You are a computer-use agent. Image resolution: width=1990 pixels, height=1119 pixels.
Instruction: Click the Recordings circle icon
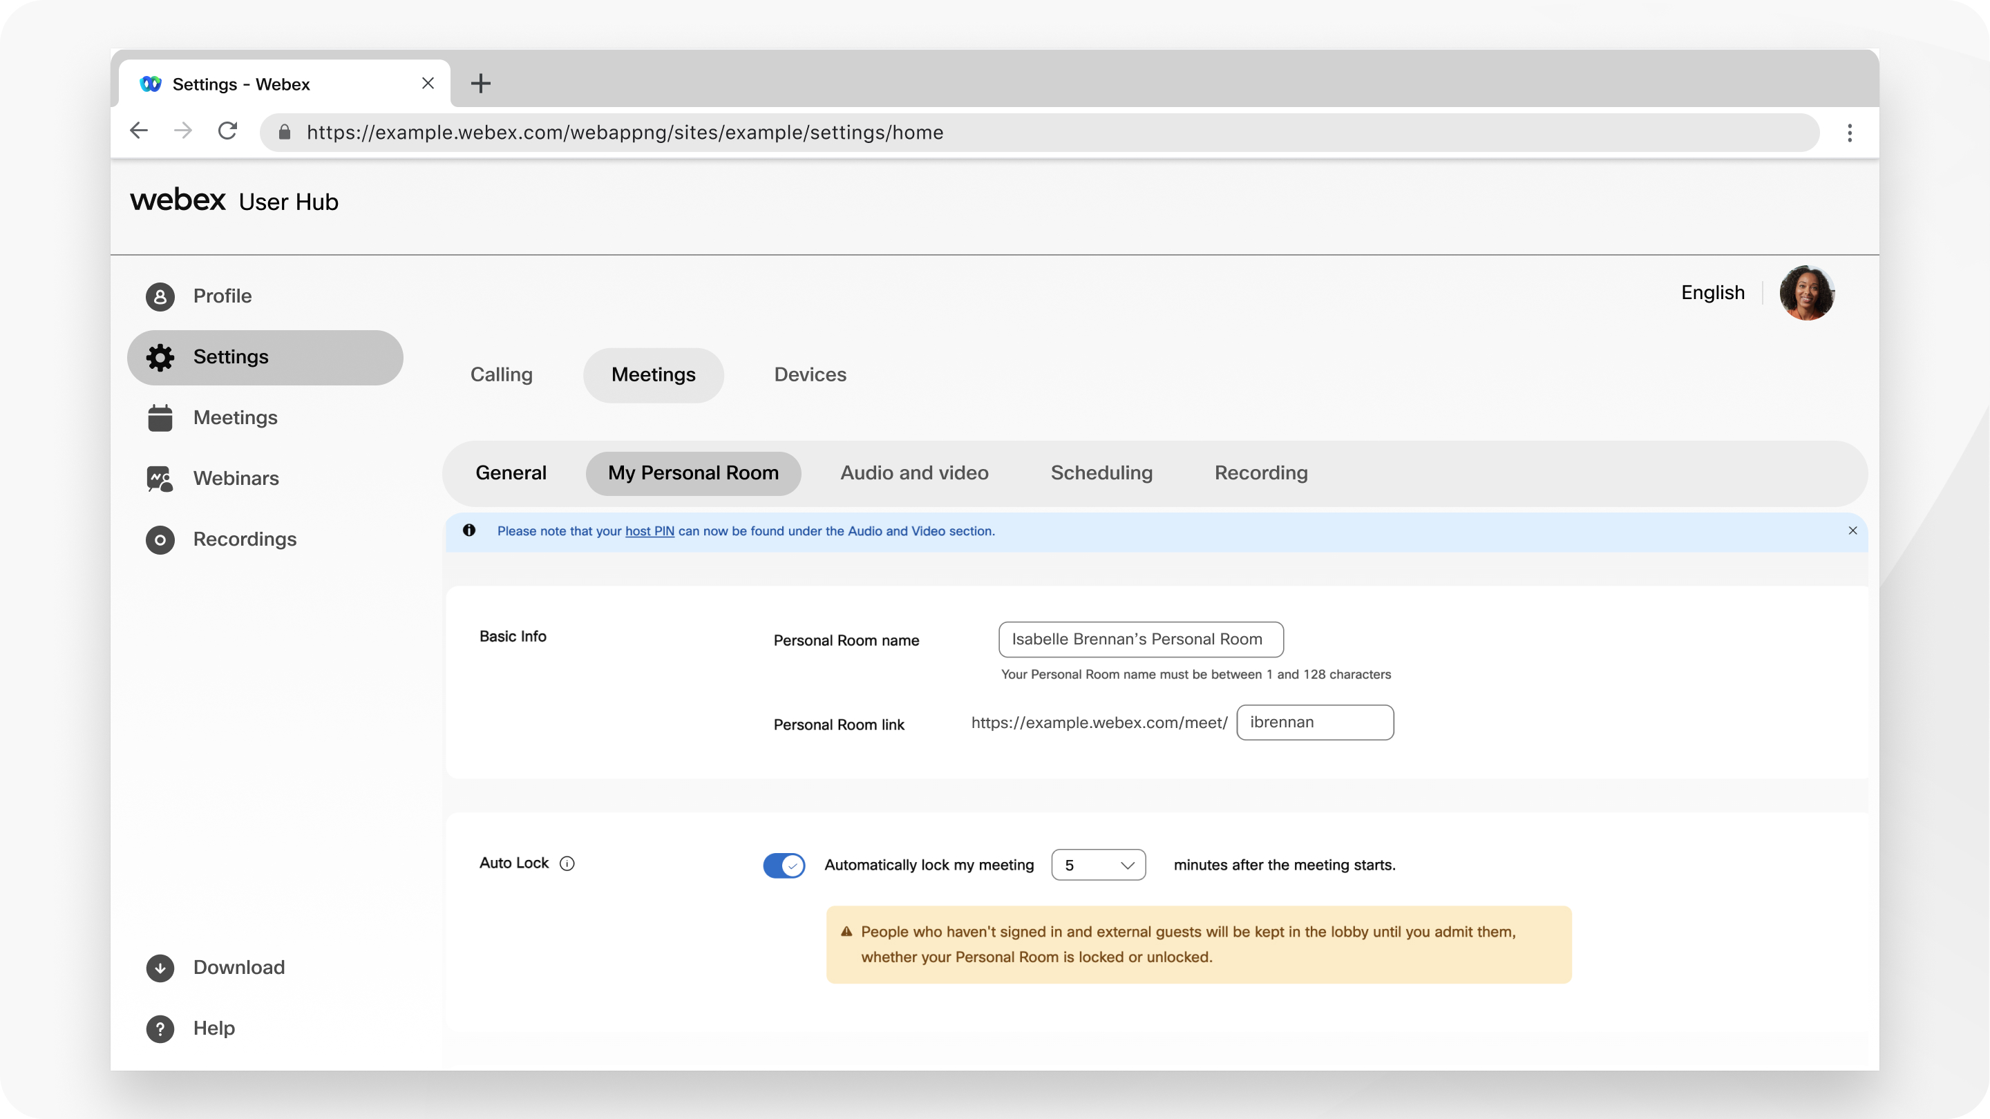(x=160, y=538)
